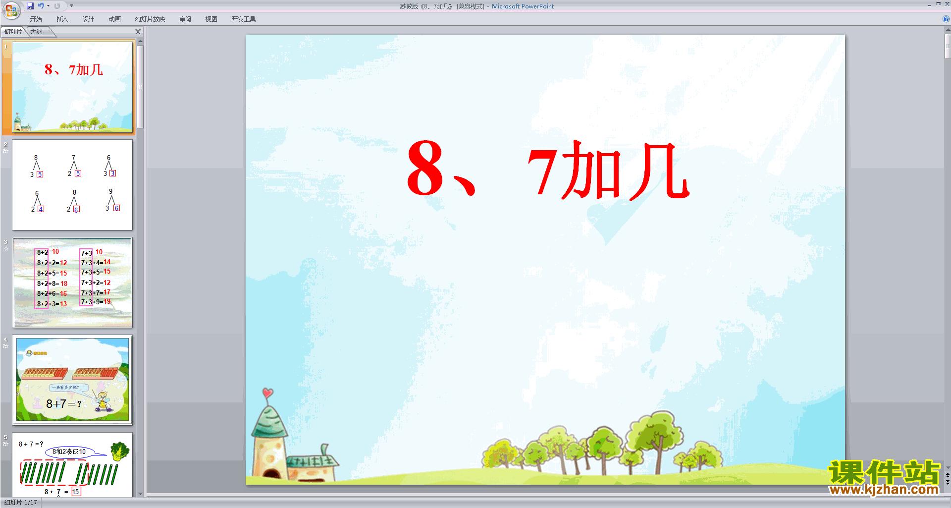The image size is (951, 508).
Task: Click the thumbnail pane scrollbar handle
Action: [x=140, y=86]
